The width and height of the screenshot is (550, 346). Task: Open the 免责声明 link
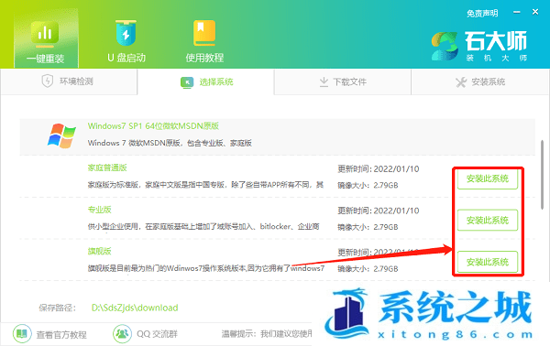(482, 14)
